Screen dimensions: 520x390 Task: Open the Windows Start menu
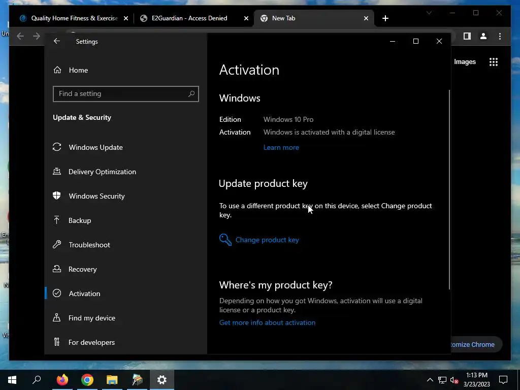coord(12,380)
